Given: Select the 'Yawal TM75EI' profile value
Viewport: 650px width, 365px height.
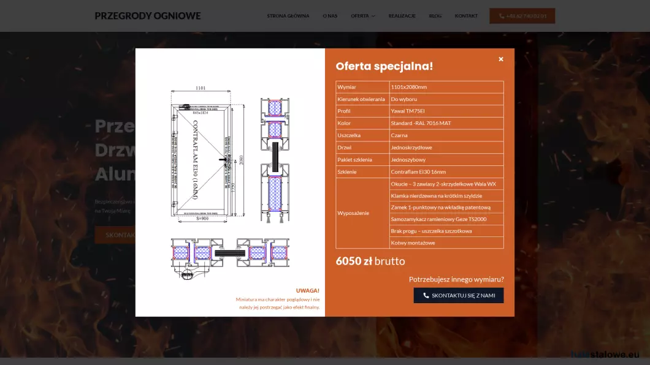Looking at the screenshot, I should tap(408, 111).
